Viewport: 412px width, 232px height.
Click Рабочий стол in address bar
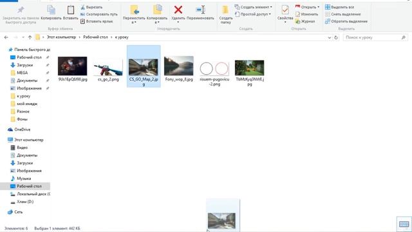pos(95,37)
